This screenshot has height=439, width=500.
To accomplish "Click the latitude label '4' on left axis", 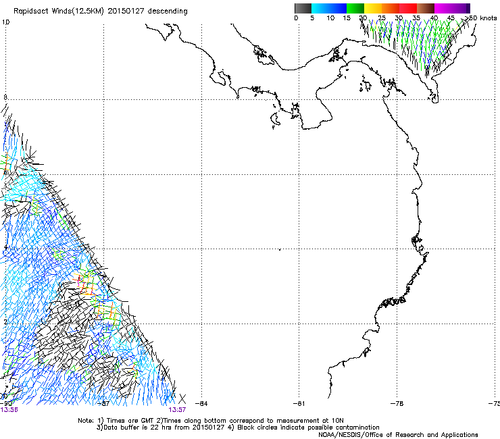I will (5, 247).
